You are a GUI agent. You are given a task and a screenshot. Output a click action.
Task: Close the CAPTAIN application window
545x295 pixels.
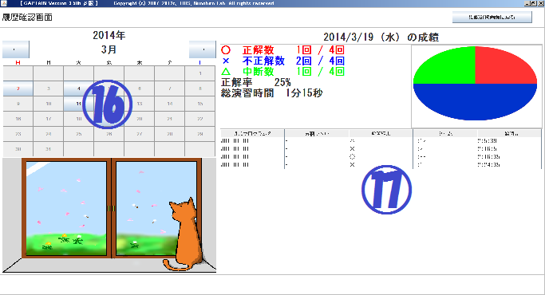click(x=540, y=3)
